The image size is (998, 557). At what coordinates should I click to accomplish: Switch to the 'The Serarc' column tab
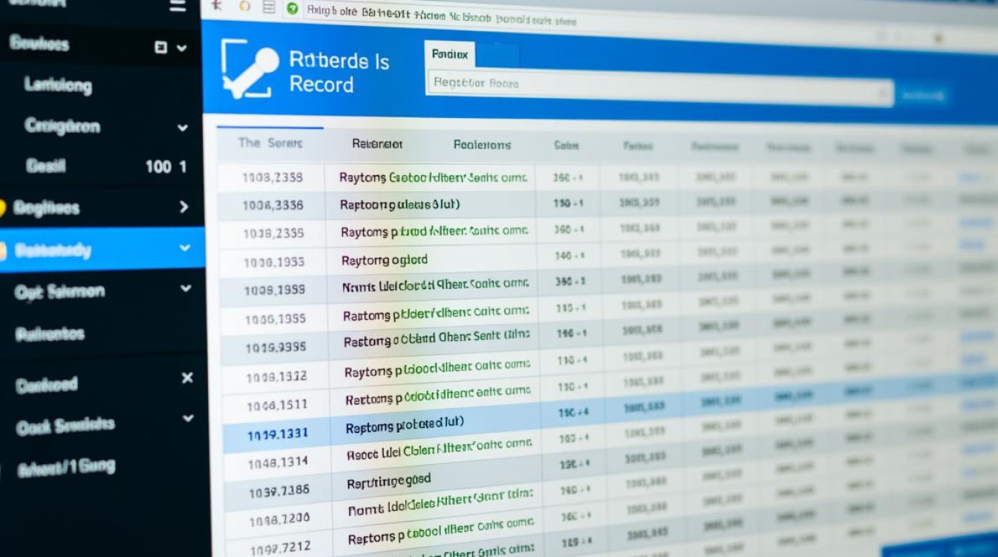click(x=270, y=143)
